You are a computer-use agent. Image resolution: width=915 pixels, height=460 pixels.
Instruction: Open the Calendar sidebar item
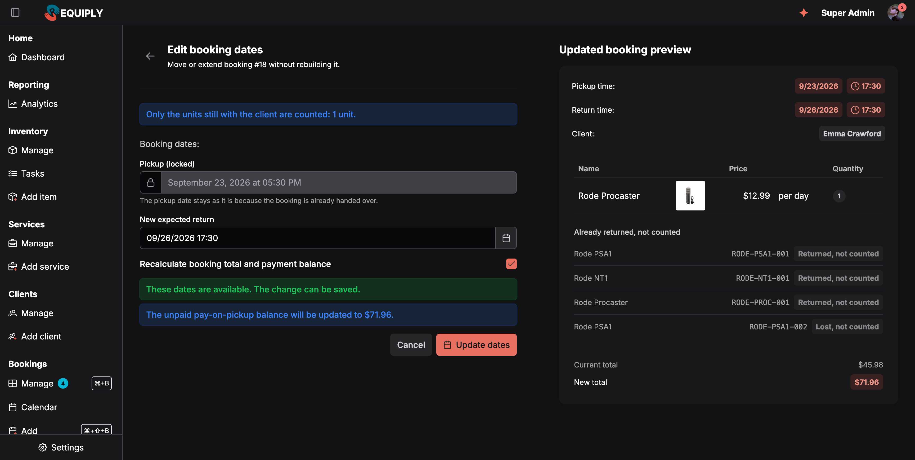(33, 407)
